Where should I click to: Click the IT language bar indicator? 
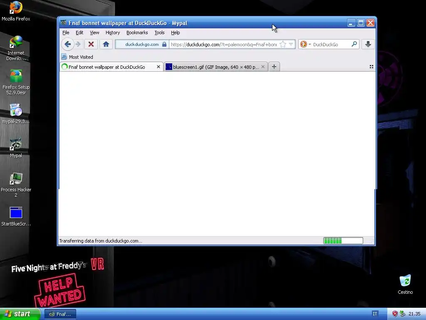pyautogui.click(x=375, y=314)
